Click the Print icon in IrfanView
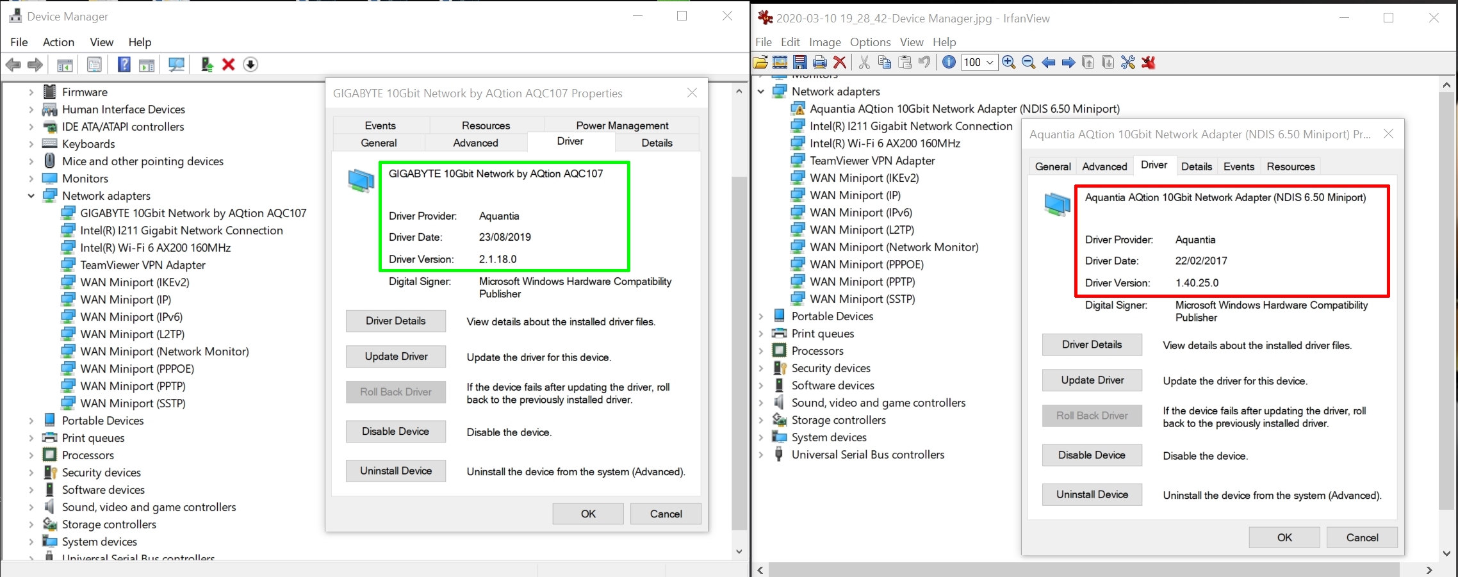The image size is (1458, 577). click(x=820, y=62)
